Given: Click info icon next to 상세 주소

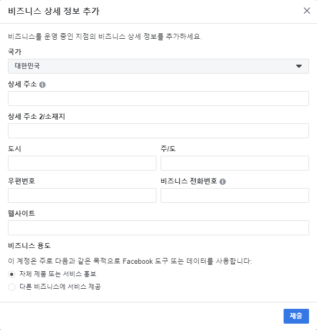Looking at the screenshot, I should tap(42, 85).
